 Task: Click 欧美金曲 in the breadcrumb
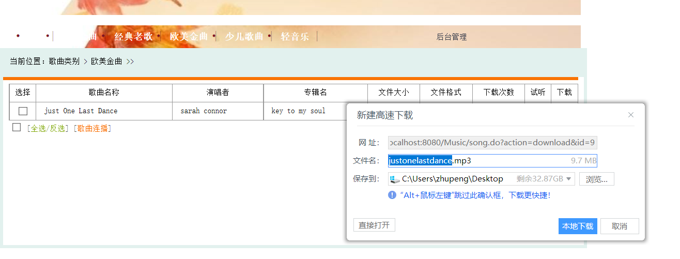pos(106,62)
